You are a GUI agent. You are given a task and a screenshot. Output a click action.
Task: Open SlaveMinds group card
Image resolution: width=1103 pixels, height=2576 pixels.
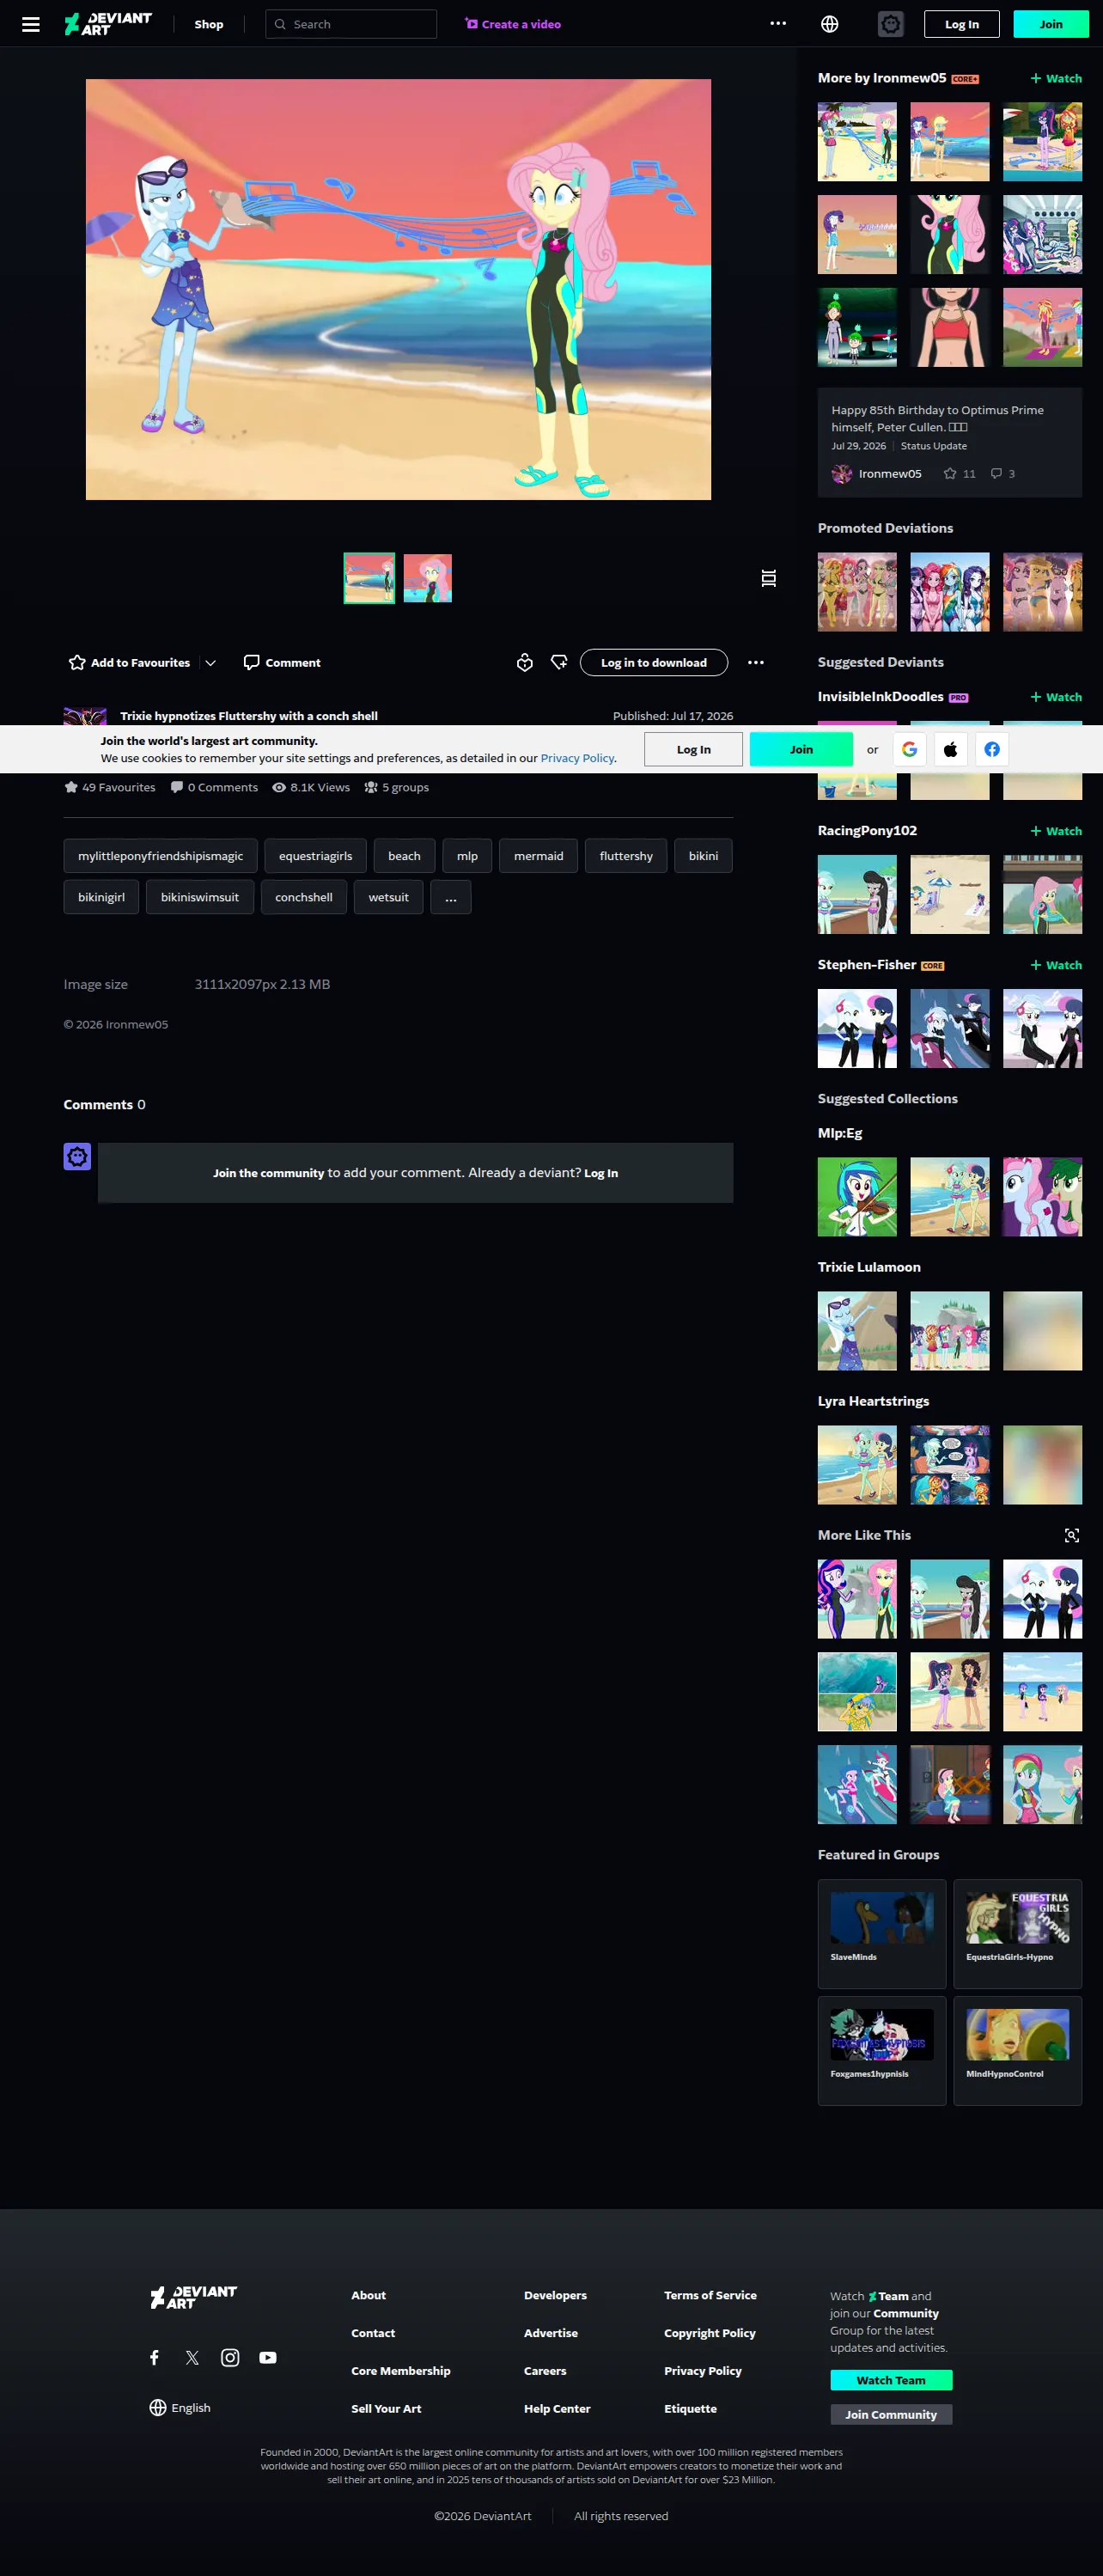pos(882,1934)
